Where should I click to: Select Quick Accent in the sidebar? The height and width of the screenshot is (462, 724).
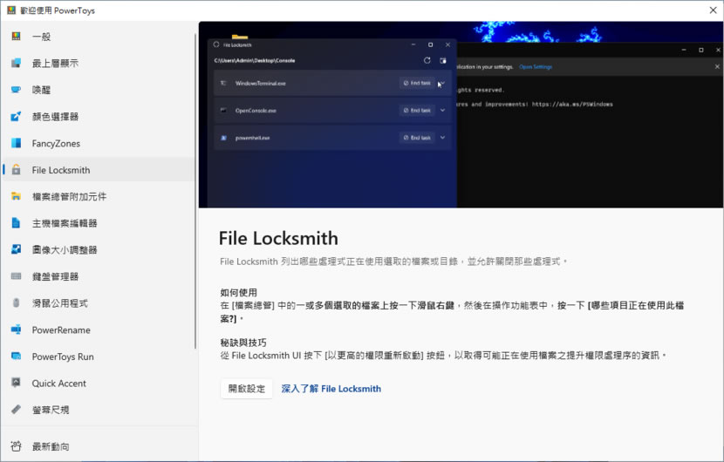coord(60,384)
